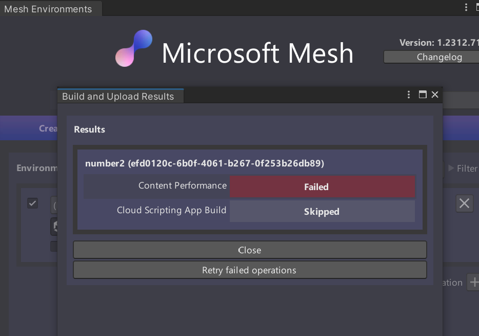Maximize the Build and Upload Results window

[x=423, y=95]
